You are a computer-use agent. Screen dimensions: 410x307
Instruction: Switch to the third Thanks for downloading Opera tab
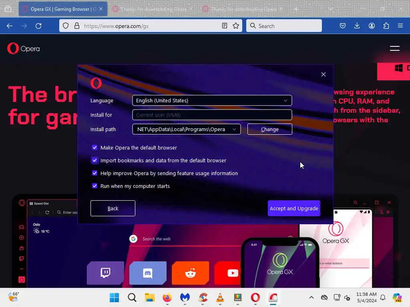point(243,9)
